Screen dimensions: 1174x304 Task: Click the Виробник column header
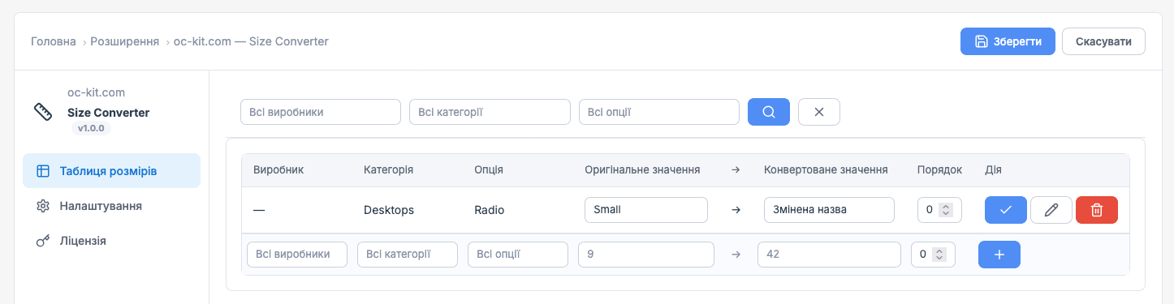tap(278, 170)
